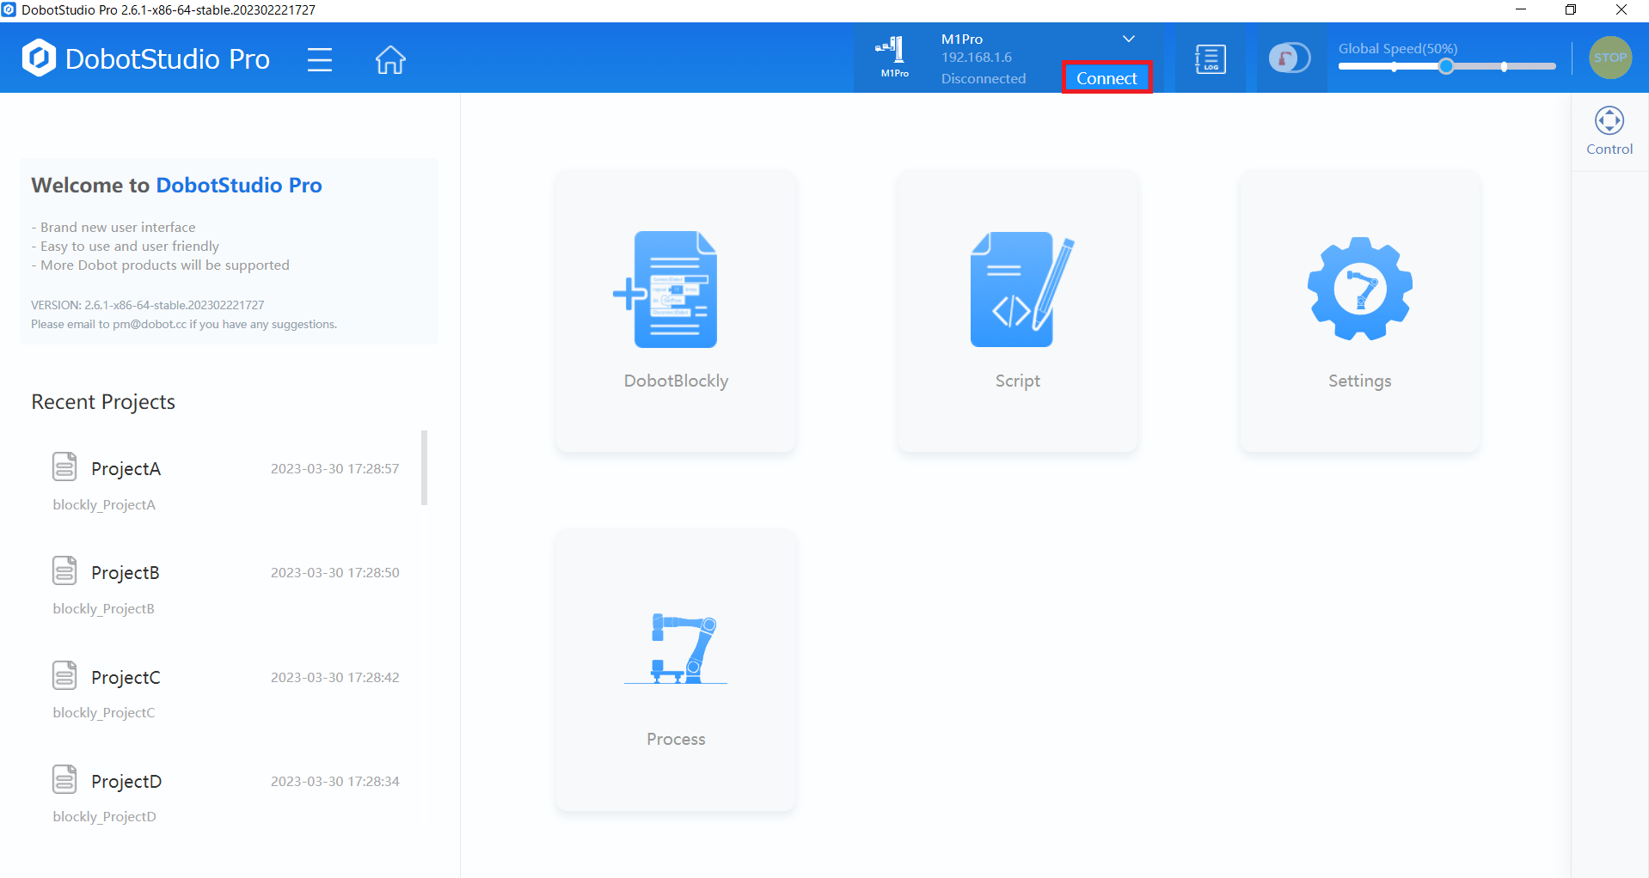Go to the Home page icon
Image resolution: width=1649 pixels, height=878 pixels.
click(390, 59)
